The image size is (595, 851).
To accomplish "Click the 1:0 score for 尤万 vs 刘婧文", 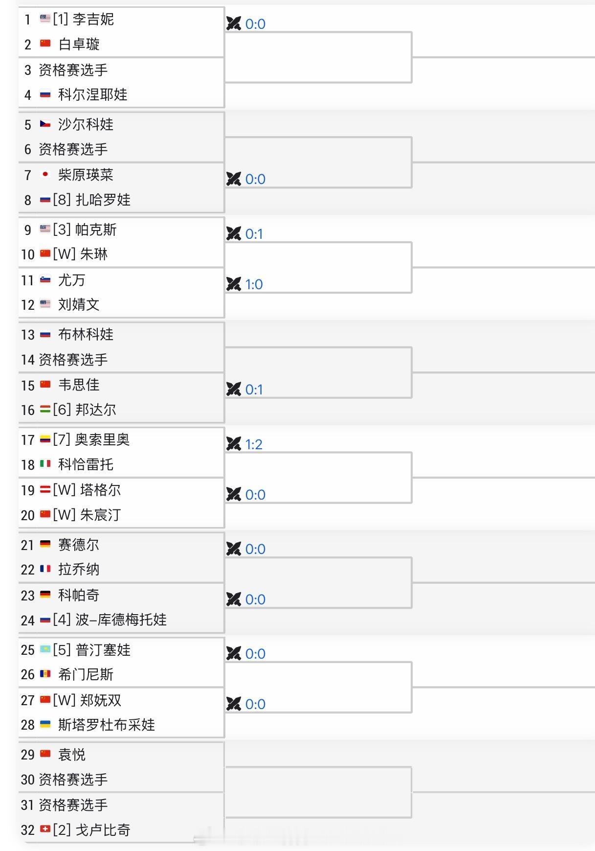I will tap(254, 284).
